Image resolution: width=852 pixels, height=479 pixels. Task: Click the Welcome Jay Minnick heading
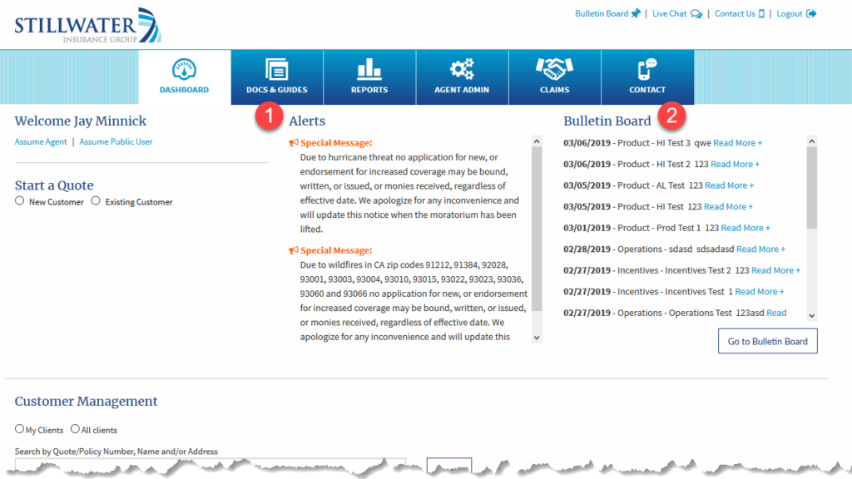tap(81, 121)
